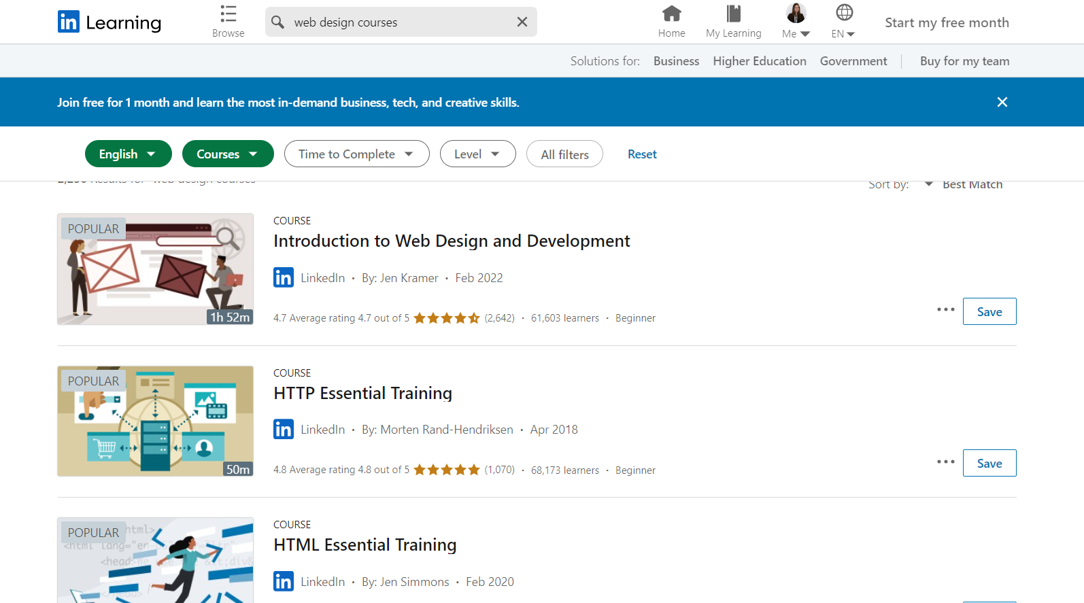
Task: Save the Introduction to Web Design course
Action: coord(989,312)
